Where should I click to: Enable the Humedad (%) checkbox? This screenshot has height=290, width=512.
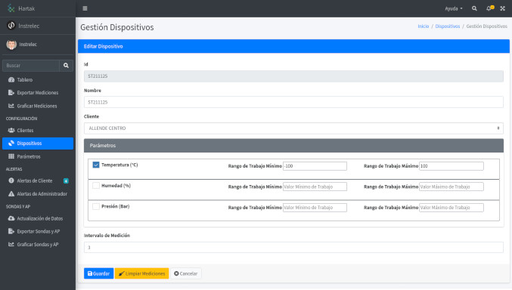96,186
